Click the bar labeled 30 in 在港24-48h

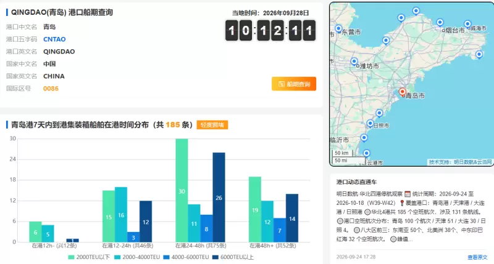click(x=182, y=190)
